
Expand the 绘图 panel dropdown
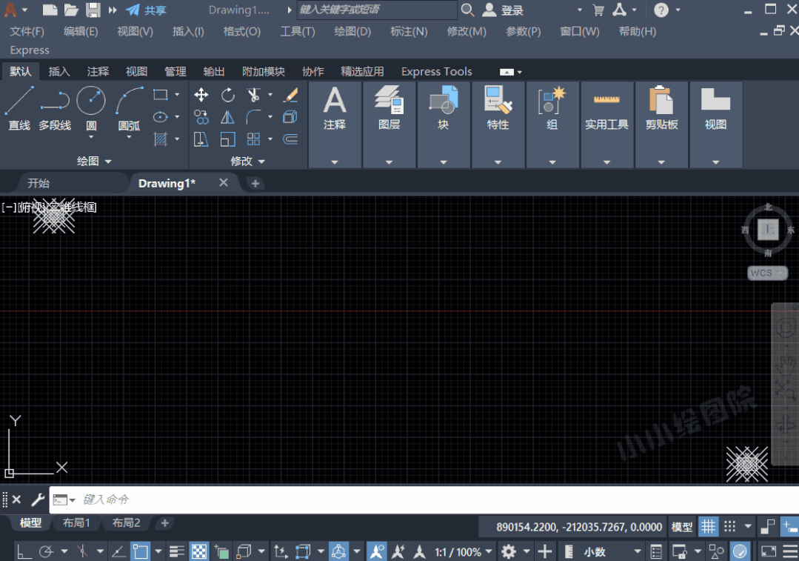108,162
